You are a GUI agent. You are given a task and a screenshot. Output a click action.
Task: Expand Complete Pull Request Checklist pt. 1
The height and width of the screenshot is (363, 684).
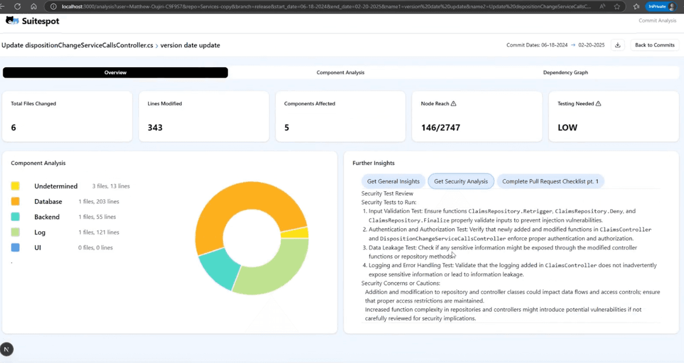(x=550, y=181)
